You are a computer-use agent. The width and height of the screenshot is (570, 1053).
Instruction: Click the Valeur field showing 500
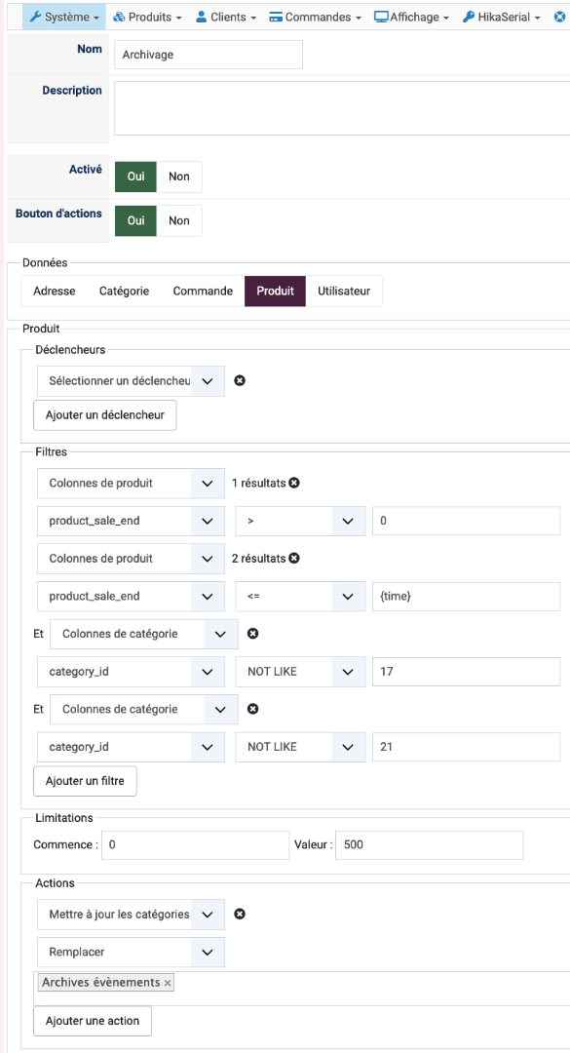429,844
